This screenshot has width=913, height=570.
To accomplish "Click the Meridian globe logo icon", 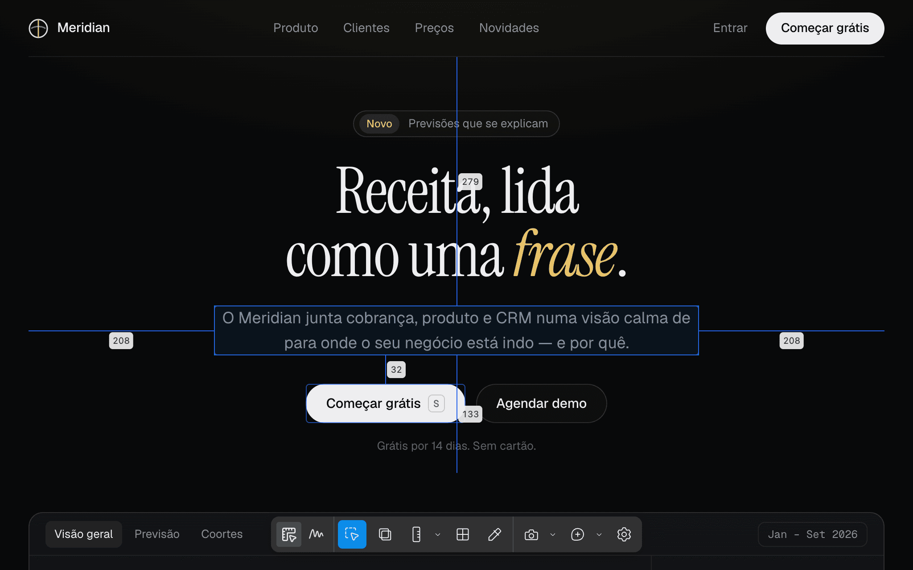I will (38, 28).
